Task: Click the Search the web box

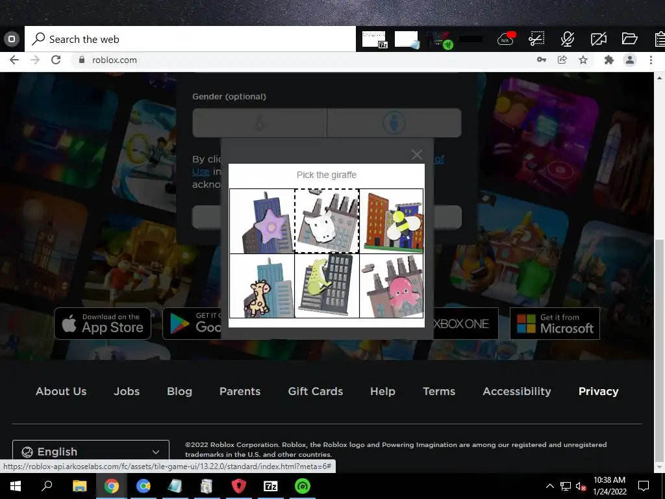Action: pyautogui.click(x=190, y=39)
